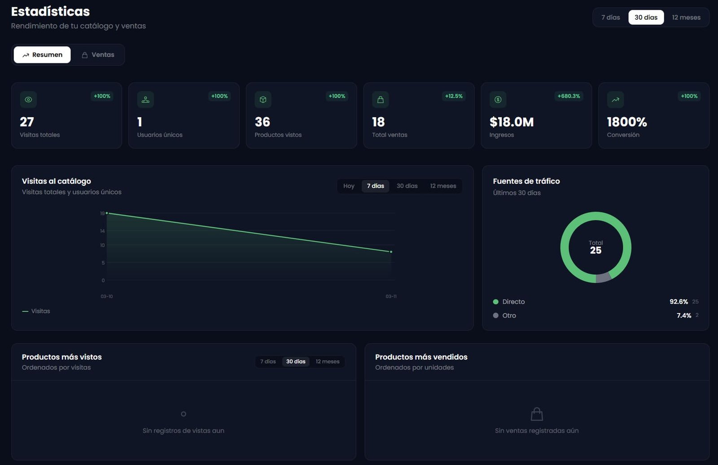Click the users icon on Usuarios únicos card
The image size is (718, 465).
(x=145, y=100)
